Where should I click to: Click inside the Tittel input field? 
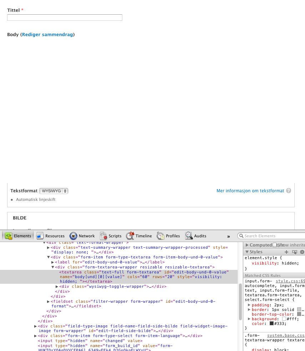click(x=64, y=17)
